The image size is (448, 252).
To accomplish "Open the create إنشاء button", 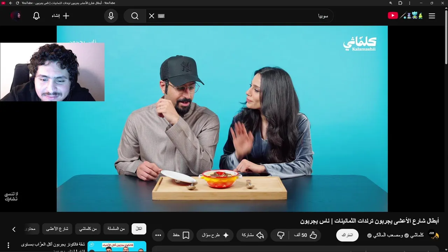I will tap(61, 16).
